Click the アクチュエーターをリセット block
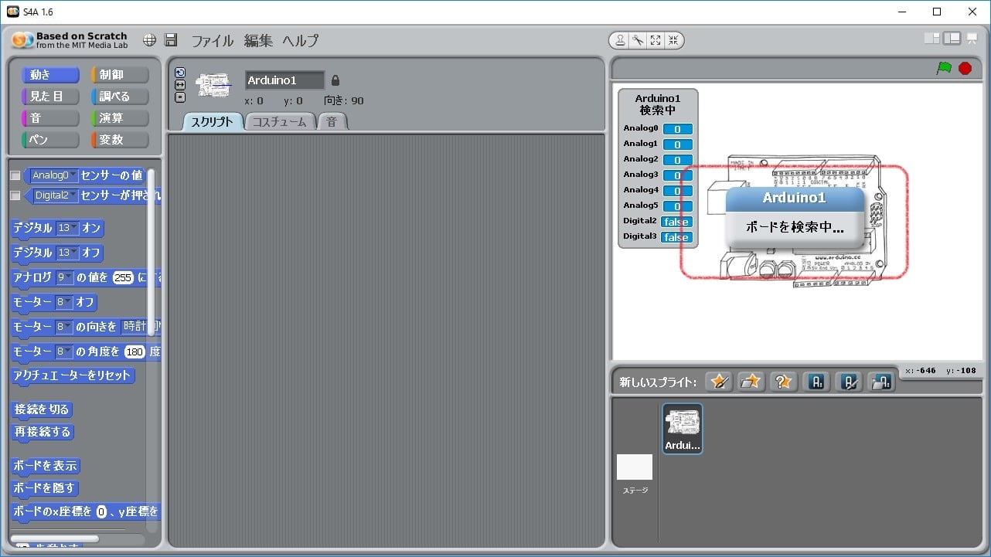The width and height of the screenshot is (991, 557). pos(73,376)
